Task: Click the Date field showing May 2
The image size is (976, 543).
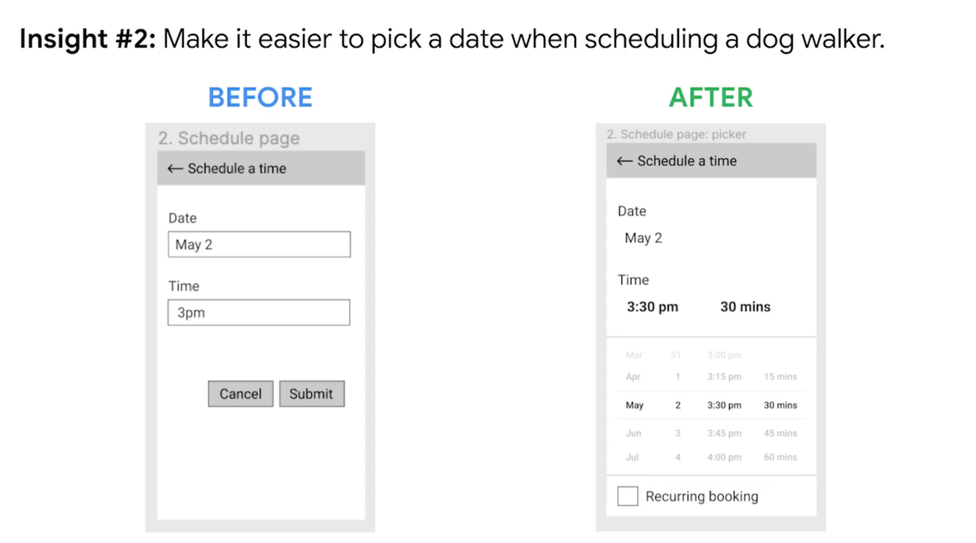Action: 259,245
